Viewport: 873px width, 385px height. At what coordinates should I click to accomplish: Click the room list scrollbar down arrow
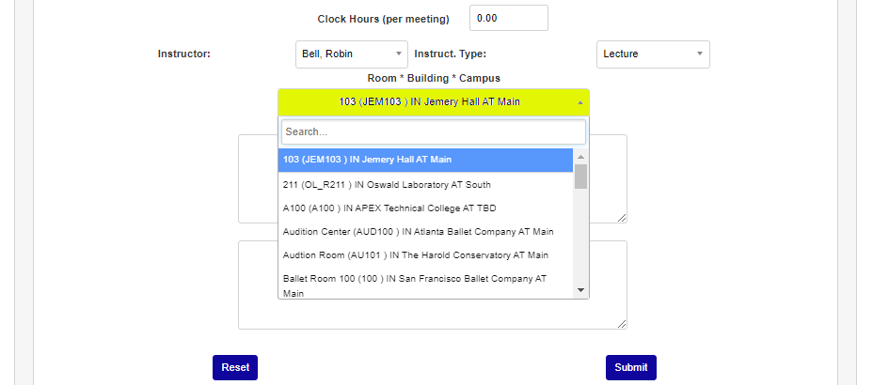point(580,290)
